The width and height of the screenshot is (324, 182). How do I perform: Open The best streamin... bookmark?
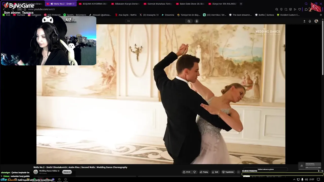(240, 15)
